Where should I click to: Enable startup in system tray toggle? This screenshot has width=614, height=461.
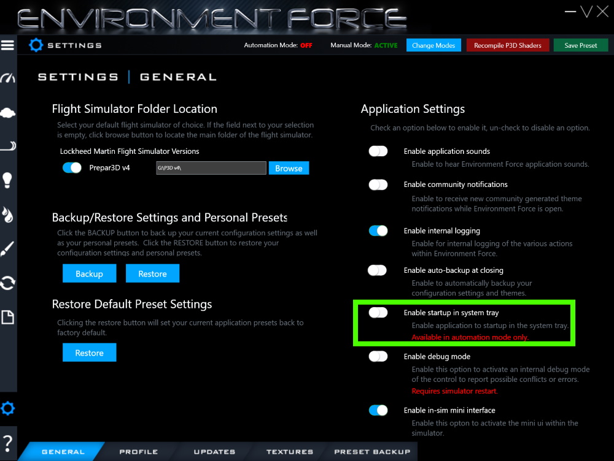[x=378, y=313]
